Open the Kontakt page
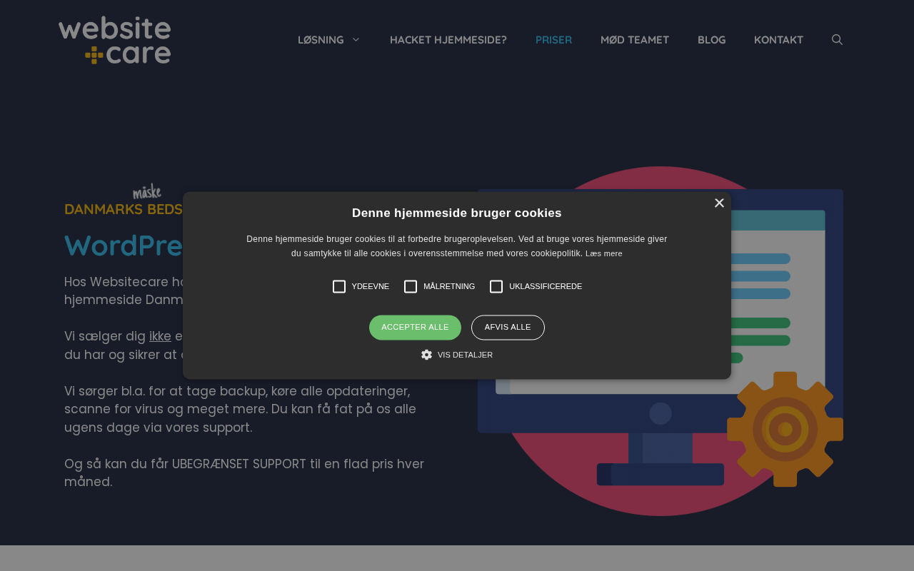The height and width of the screenshot is (571, 914). click(x=778, y=40)
